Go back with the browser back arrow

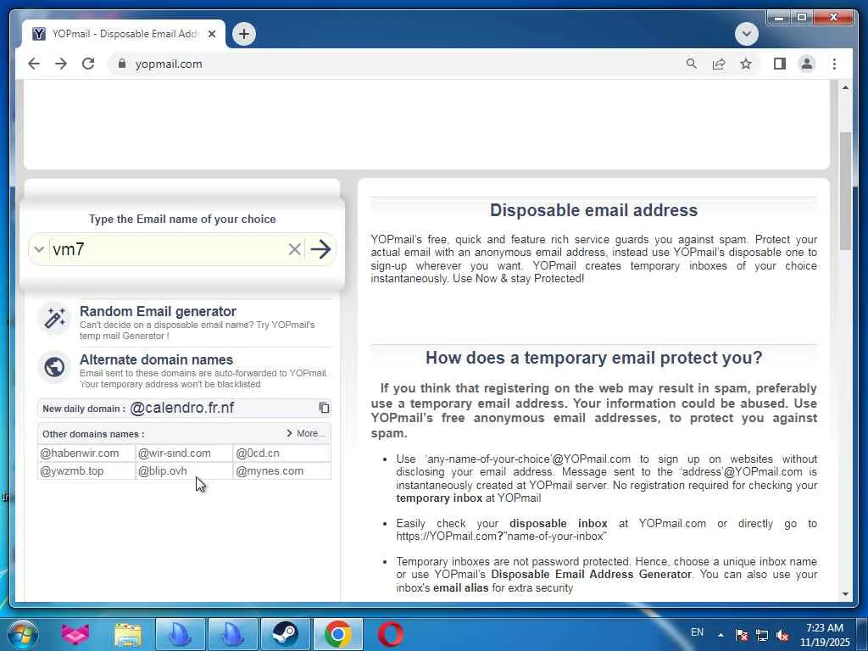coord(34,64)
